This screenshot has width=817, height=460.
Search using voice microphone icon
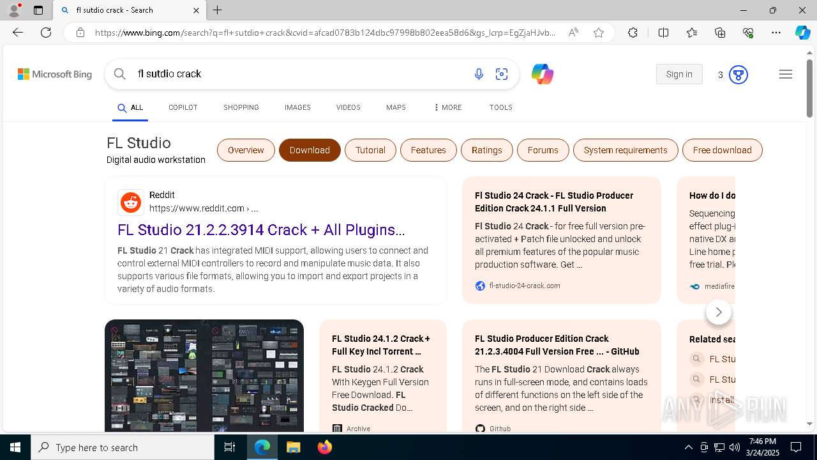[479, 75]
